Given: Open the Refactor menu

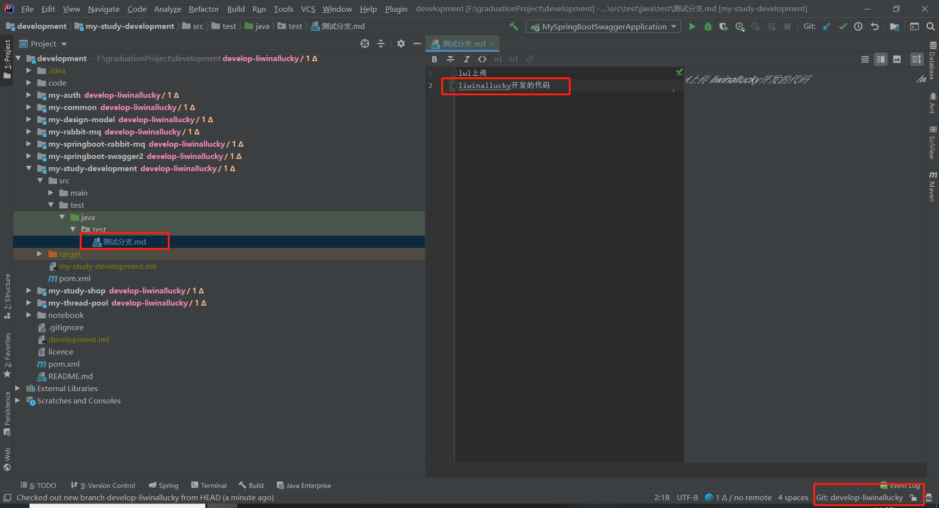Looking at the screenshot, I should point(204,9).
